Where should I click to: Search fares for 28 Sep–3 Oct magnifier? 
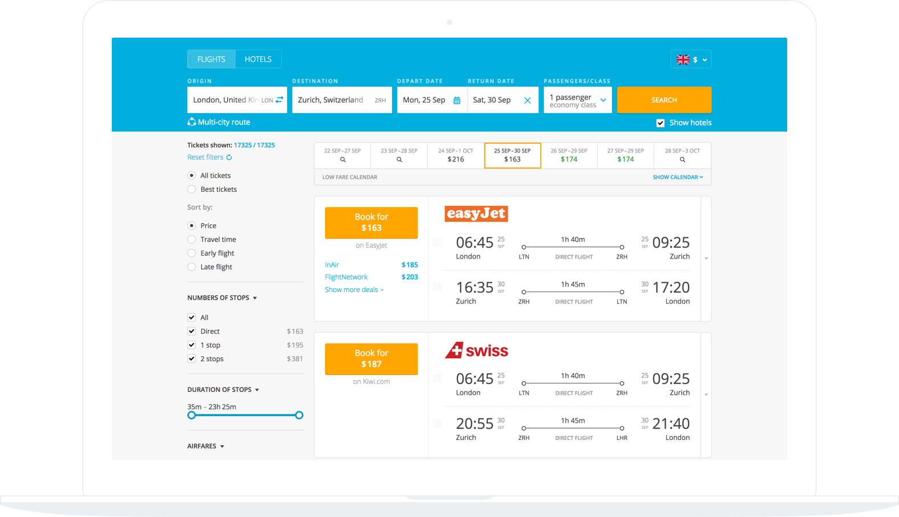(682, 160)
